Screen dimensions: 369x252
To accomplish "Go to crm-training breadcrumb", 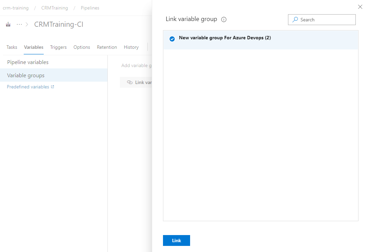I will click(16, 8).
